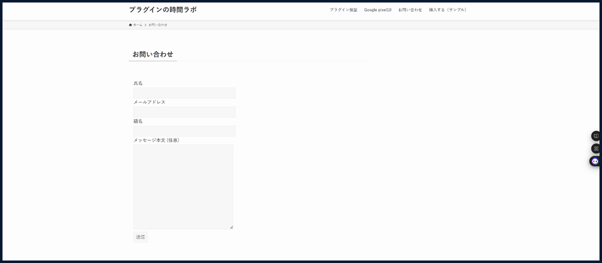Click the メールアドレス field label
The image size is (602, 263).
click(x=149, y=102)
